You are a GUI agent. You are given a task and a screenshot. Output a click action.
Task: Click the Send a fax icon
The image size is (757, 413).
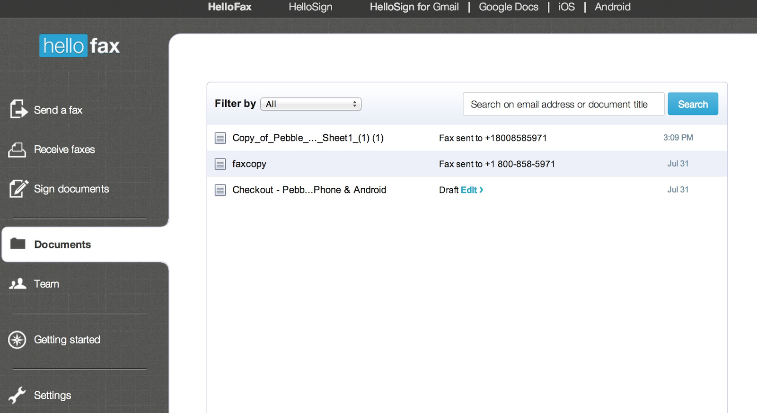(18, 109)
